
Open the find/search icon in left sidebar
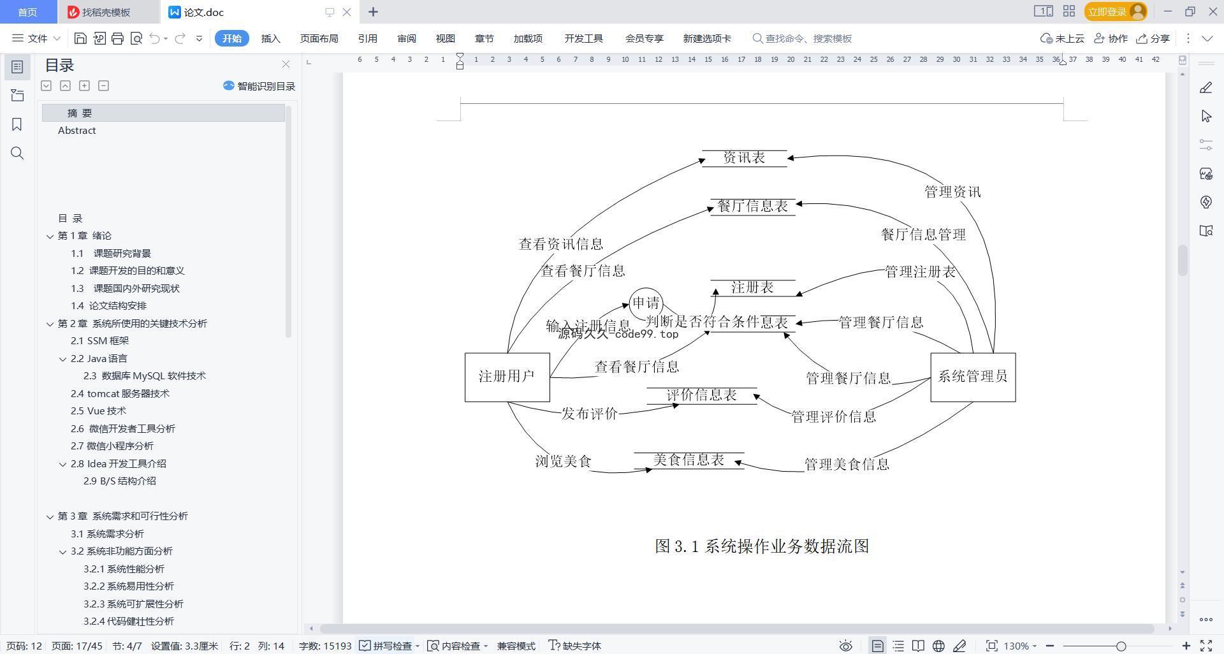click(17, 153)
